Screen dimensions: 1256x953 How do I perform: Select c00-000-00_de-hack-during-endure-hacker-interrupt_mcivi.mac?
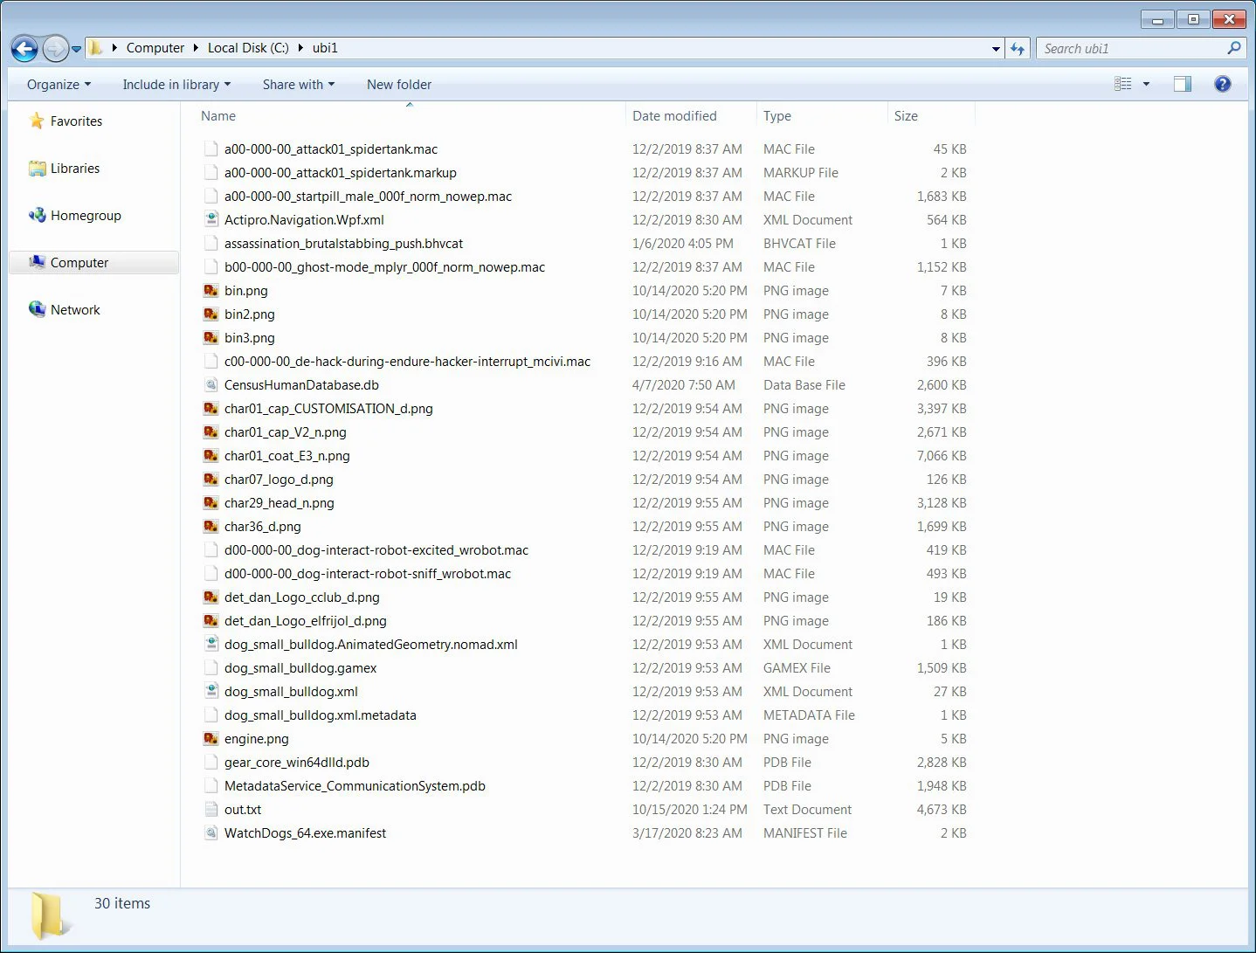[407, 362]
